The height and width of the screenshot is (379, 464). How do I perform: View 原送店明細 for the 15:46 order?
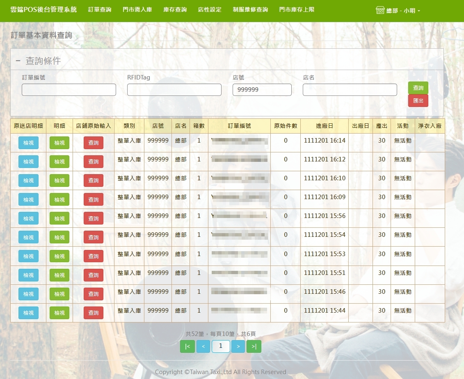coord(28,294)
